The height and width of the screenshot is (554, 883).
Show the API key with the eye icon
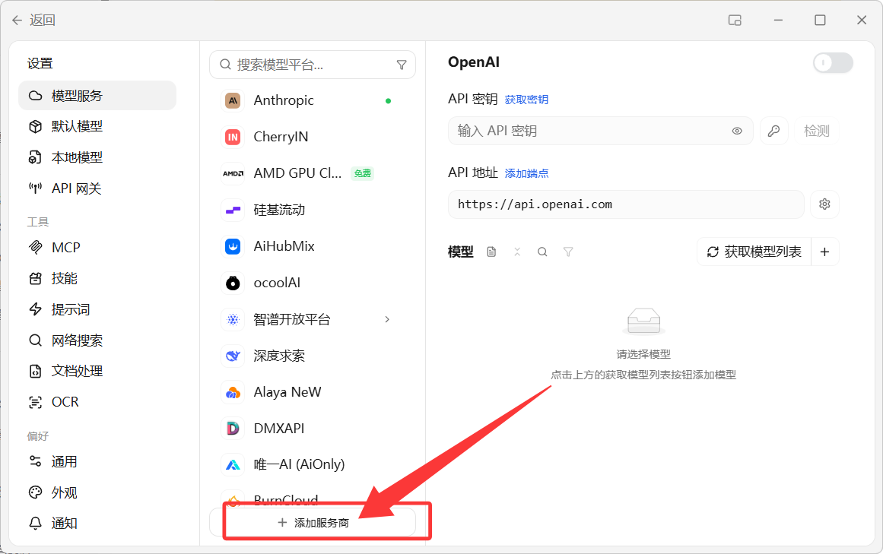coord(736,131)
